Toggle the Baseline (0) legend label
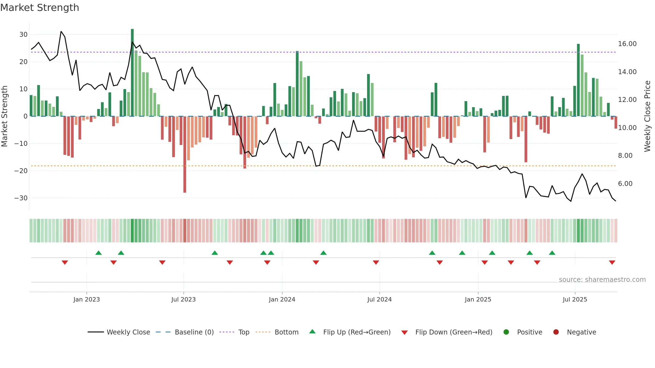655x368 pixels. pos(194,332)
